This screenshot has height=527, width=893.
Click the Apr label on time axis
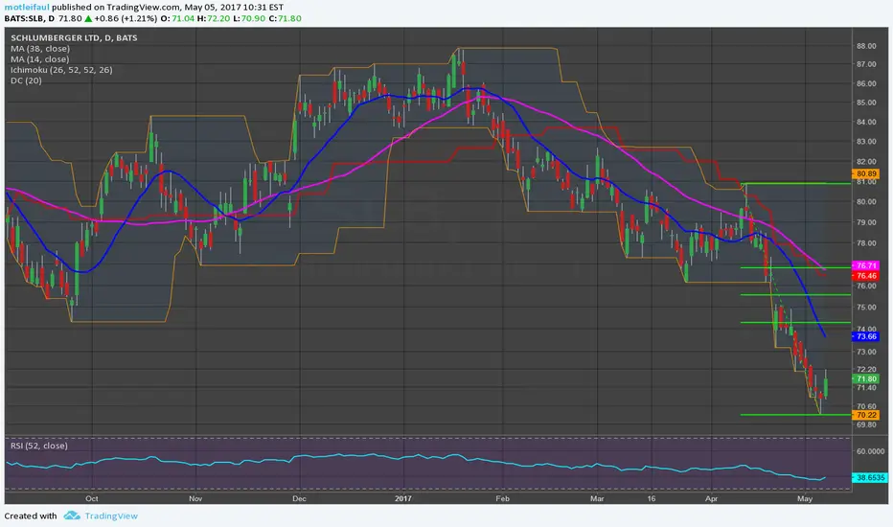point(711,498)
